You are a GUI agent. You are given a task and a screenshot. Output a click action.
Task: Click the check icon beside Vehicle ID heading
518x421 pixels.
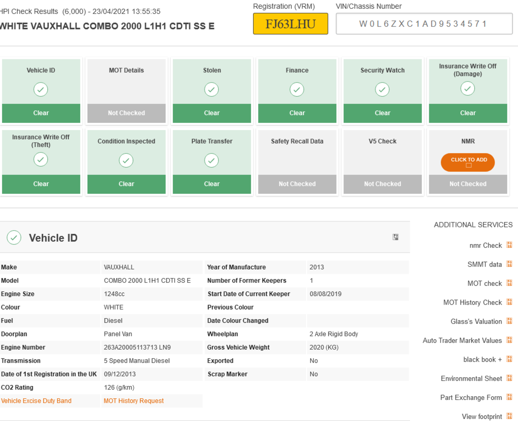(x=14, y=237)
